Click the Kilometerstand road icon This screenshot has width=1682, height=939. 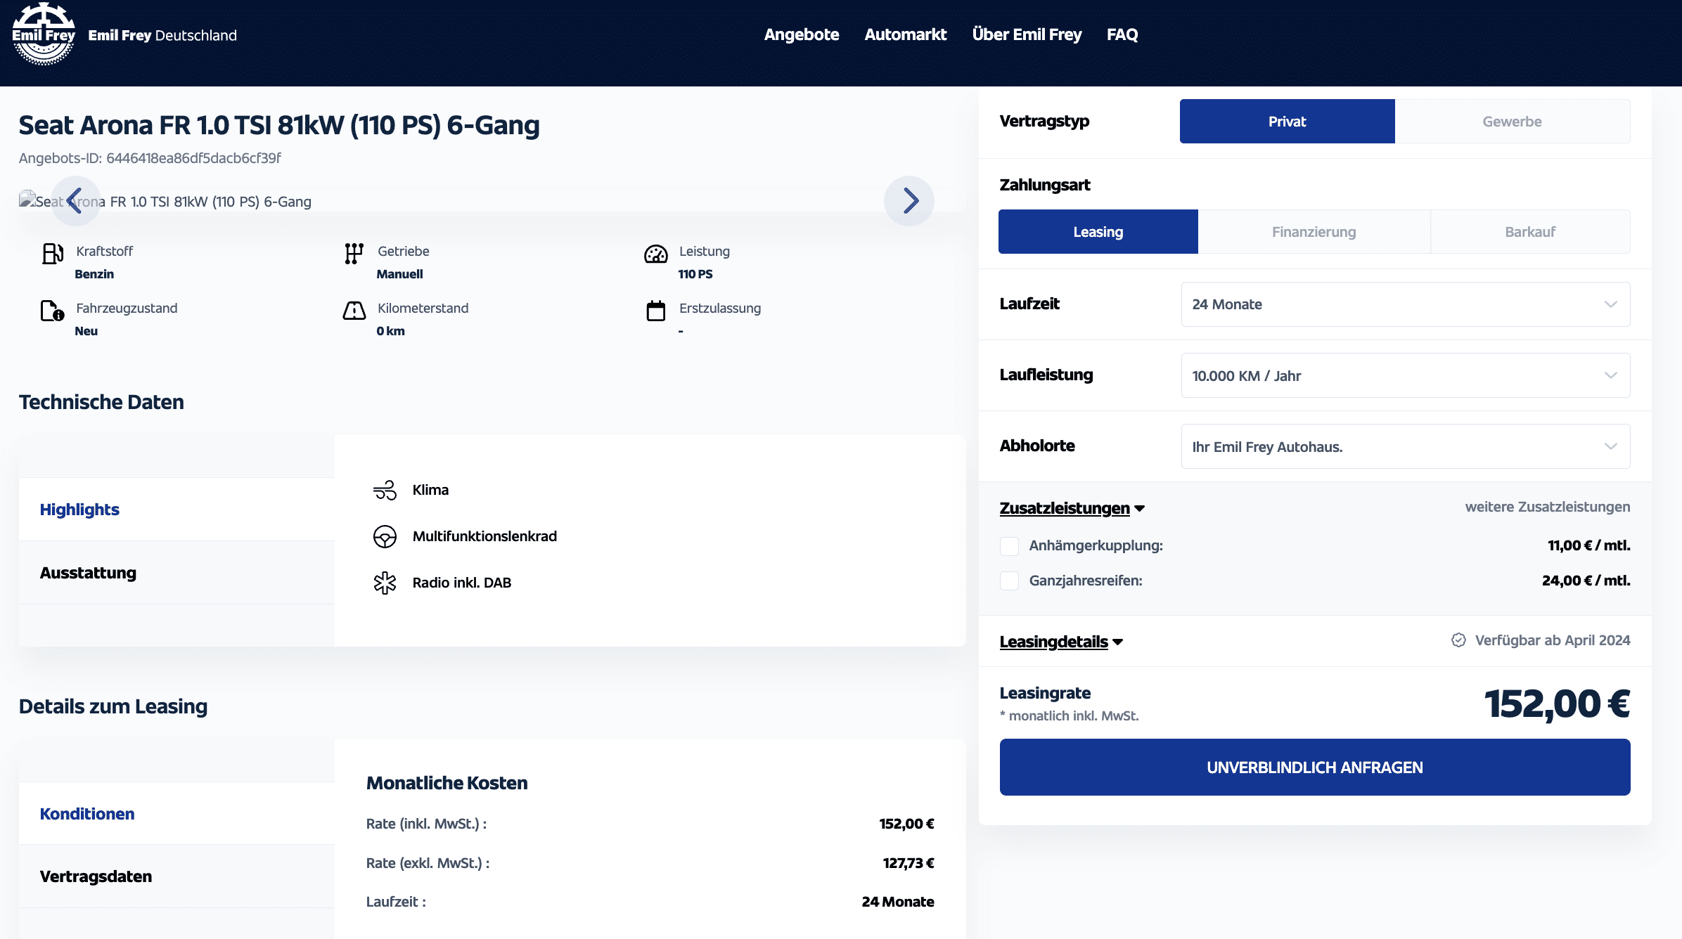tap(354, 311)
